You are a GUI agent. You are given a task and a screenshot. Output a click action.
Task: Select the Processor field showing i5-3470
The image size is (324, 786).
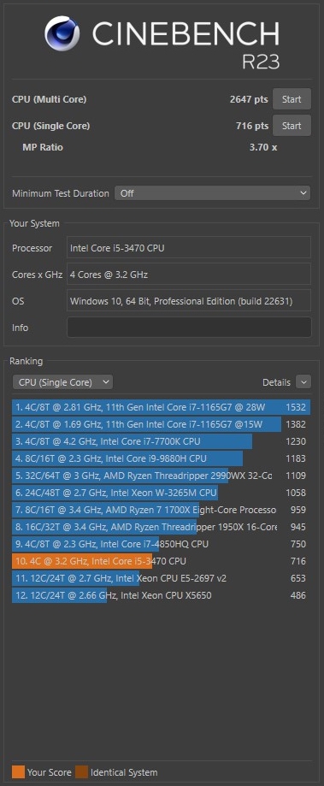pos(189,248)
